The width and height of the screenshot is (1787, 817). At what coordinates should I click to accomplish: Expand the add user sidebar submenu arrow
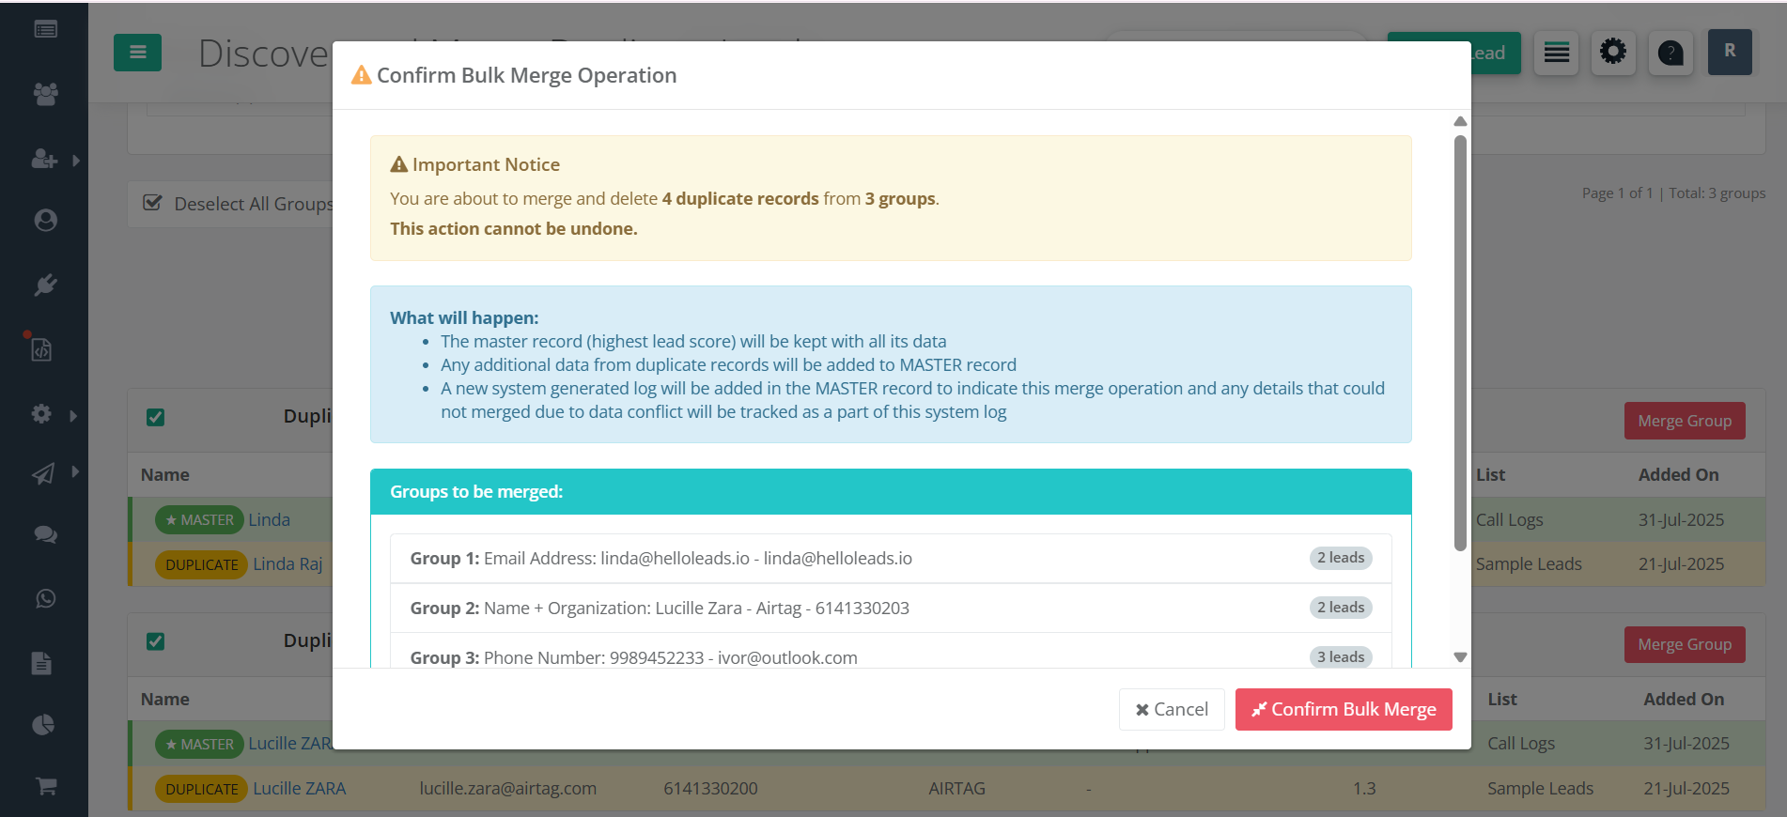pyautogui.click(x=76, y=161)
